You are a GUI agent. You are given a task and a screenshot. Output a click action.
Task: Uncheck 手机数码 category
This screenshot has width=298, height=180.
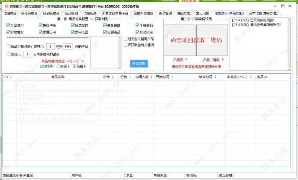137,25
